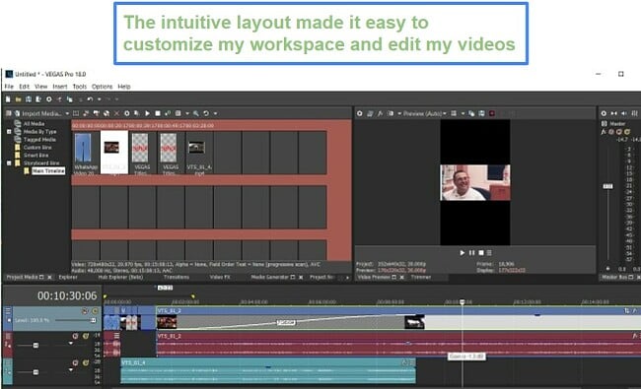Open the overlays grid dropdown in preview toolbar
This screenshot has height=389, width=641.
pyautogui.click(x=463, y=113)
